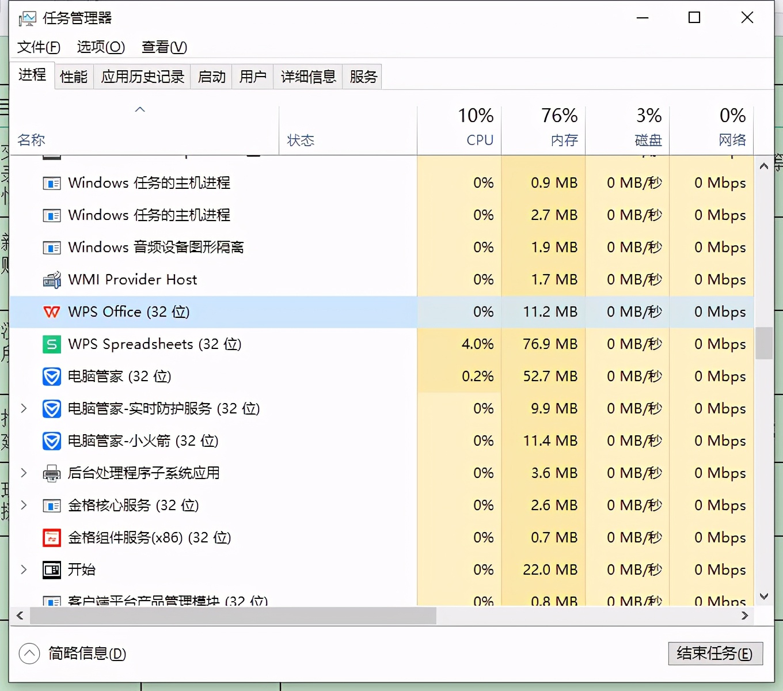The width and height of the screenshot is (783, 691).
Task: Click the WPS Office red W icon
Action: click(x=52, y=312)
